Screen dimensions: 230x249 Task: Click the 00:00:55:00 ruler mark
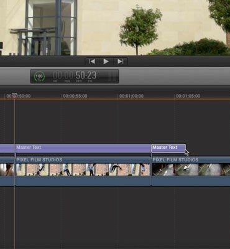point(75,96)
